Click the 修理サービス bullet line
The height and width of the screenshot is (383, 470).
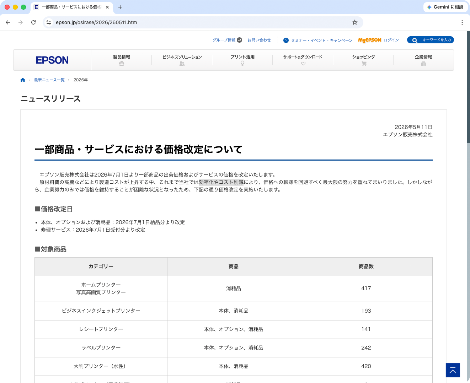93,230
